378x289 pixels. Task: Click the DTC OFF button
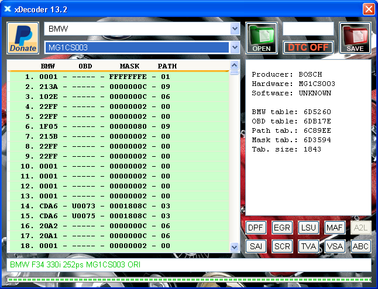[308, 47]
